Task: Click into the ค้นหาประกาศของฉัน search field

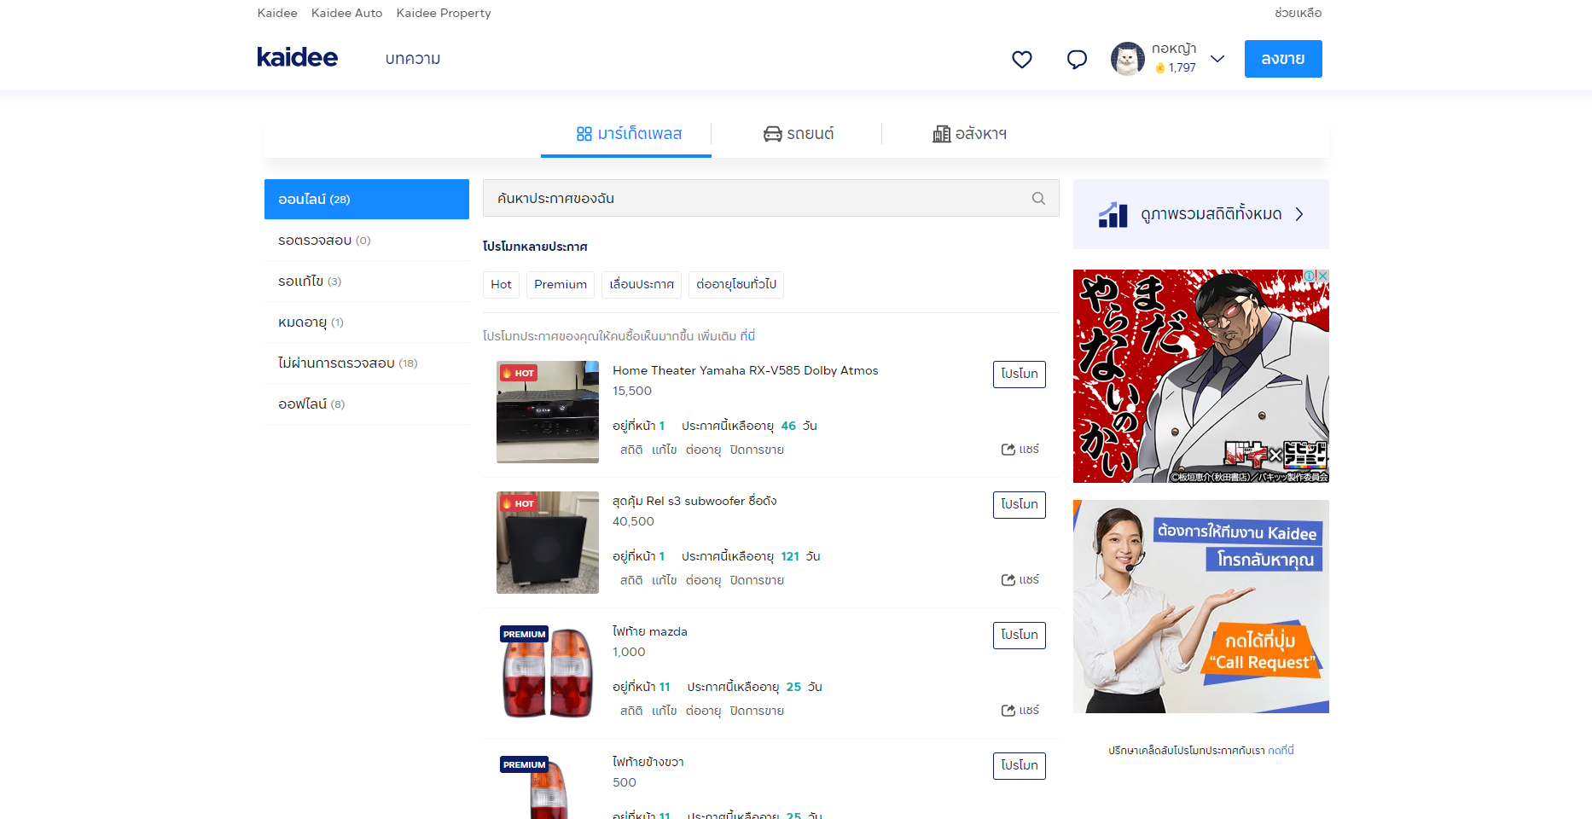Action: [x=771, y=198]
